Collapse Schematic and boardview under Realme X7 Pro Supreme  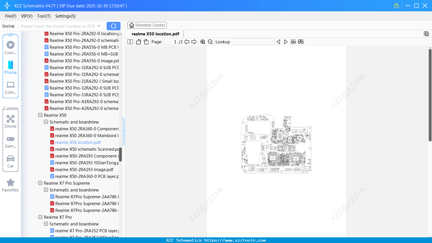click(46, 190)
